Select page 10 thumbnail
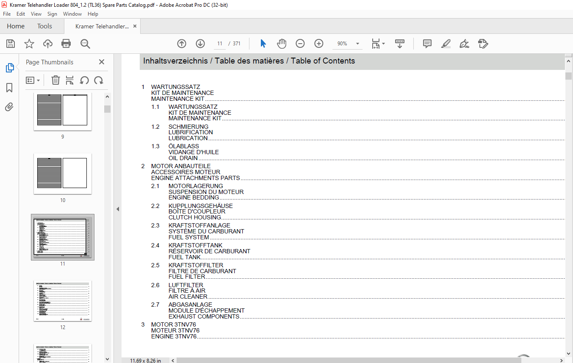Screen dimensions: 573x363 pyautogui.click(x=63, y=174)
